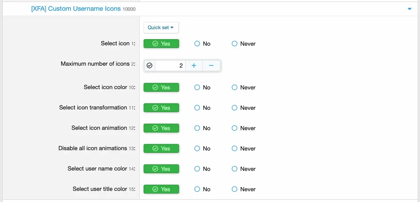420x202 pixels.
Task: Click the minus icon to decrease maximum icons
Action: [x=211, y=66]
